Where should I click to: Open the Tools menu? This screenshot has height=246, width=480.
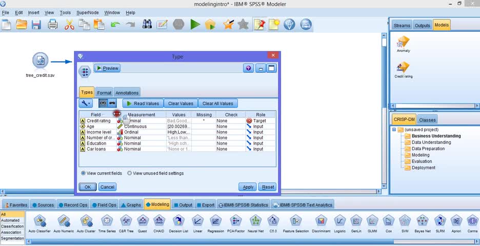[x=65, y=12]
